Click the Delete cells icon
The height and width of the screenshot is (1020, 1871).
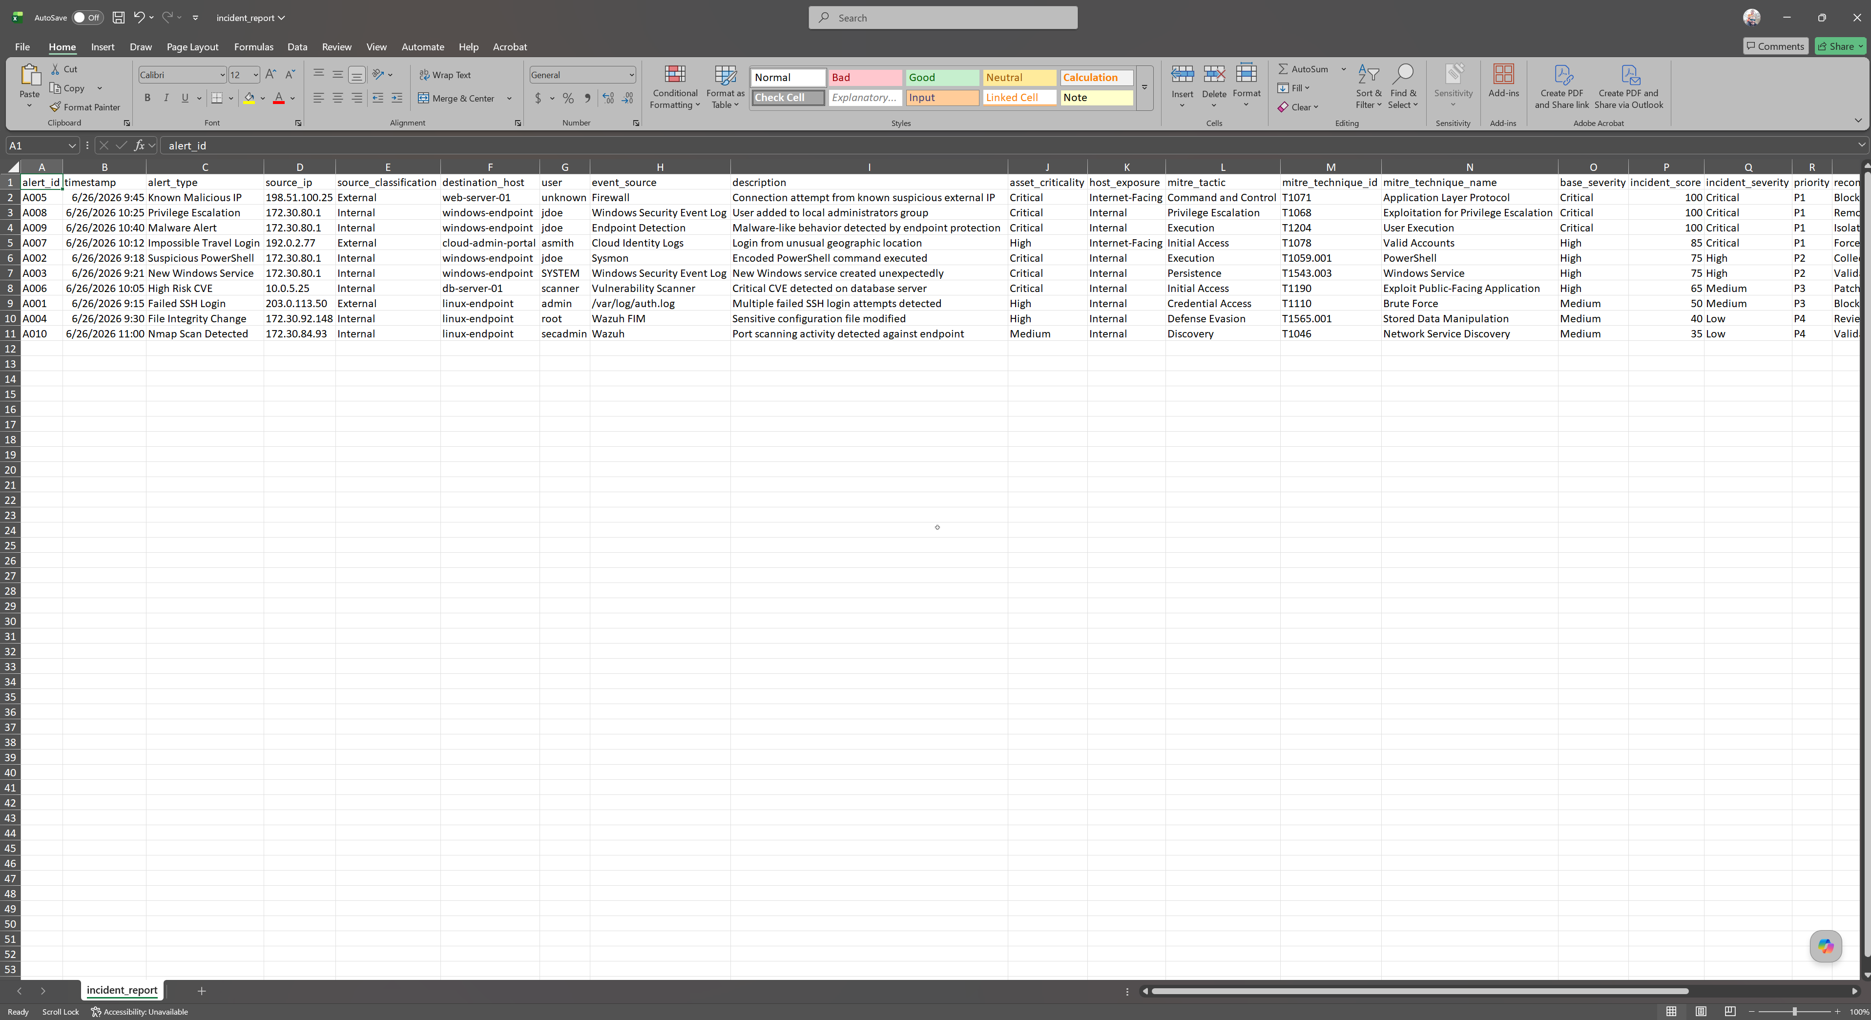point(1214,74)
